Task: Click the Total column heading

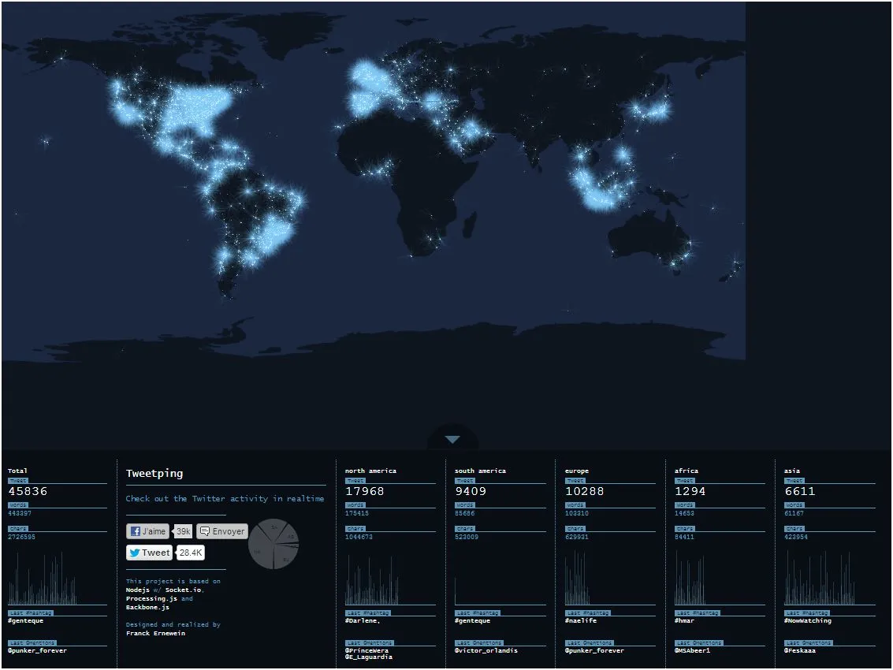Action: click(17, 471)
